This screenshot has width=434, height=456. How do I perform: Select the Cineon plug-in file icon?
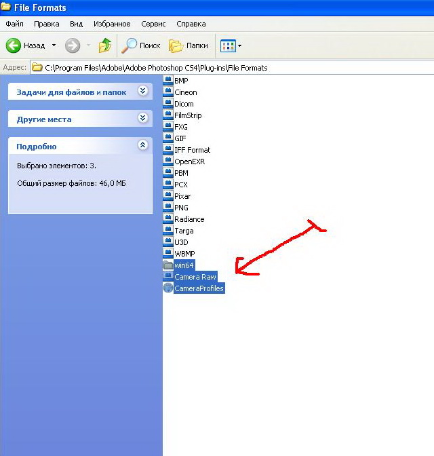click(x=168, y=92)
